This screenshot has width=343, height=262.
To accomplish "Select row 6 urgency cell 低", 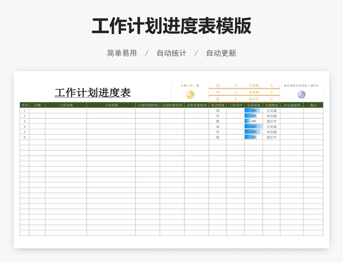I will point(218,137).
